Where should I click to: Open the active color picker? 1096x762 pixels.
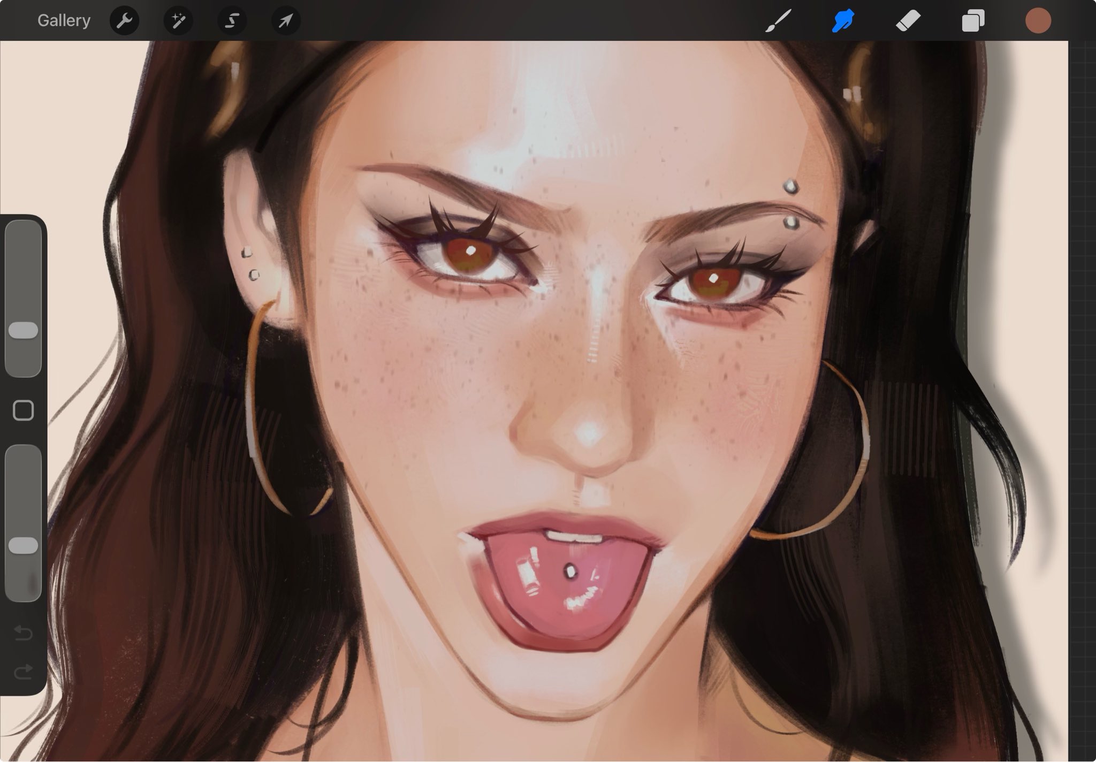(x=1038, y=21)
